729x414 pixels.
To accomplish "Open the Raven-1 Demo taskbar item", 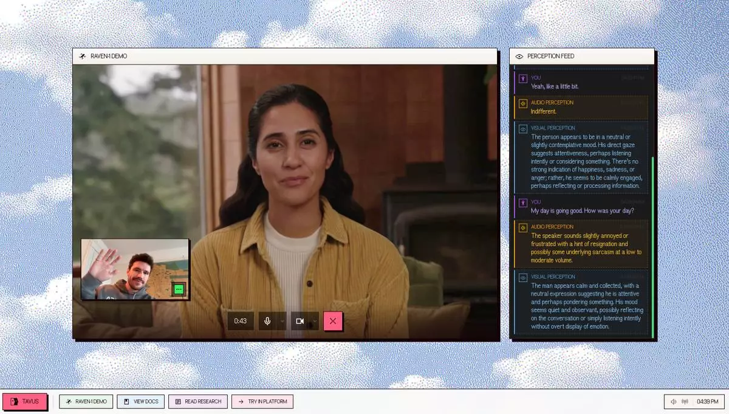I will [x=86, y=401].
